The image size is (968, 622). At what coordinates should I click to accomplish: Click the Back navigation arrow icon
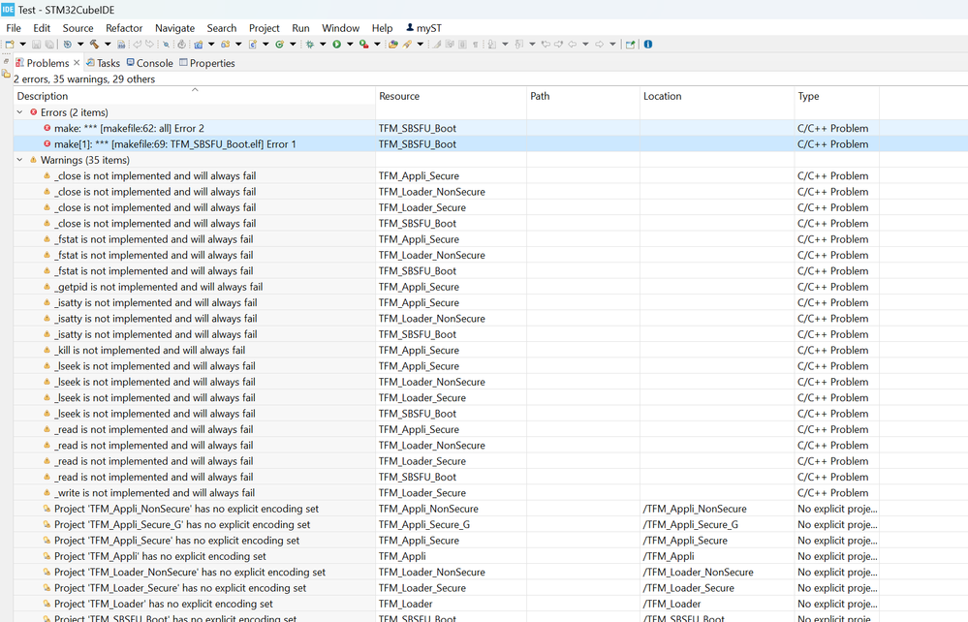pos(573,45)
